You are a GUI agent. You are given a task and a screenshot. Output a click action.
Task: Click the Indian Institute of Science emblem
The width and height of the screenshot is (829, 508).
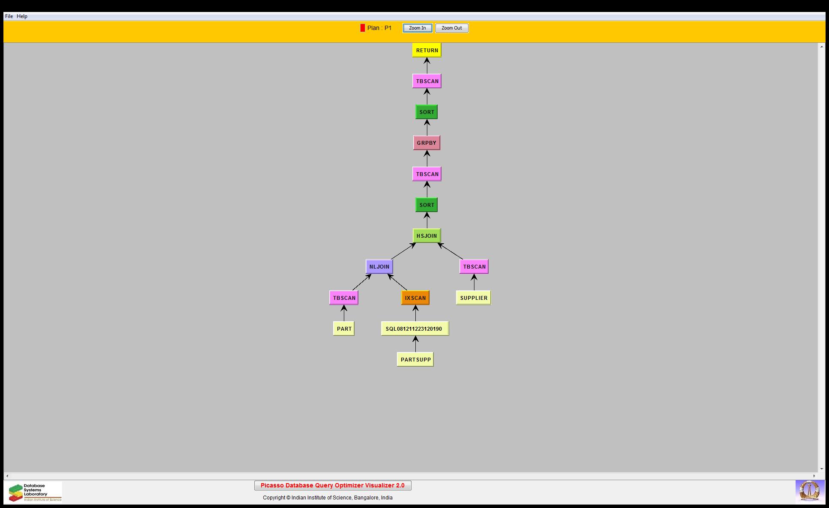coord(809,491)
